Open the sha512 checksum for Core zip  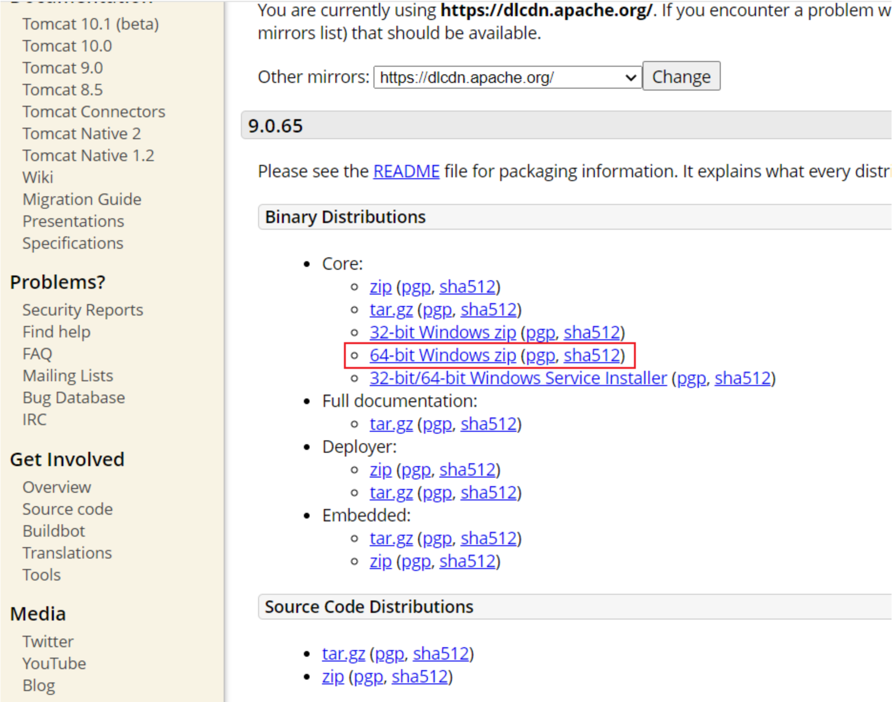(467, 287)
